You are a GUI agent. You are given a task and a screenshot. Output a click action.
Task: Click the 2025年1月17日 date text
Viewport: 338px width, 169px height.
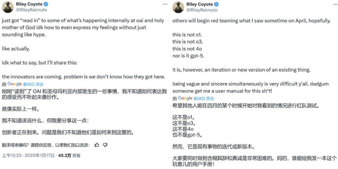[40, 156]
